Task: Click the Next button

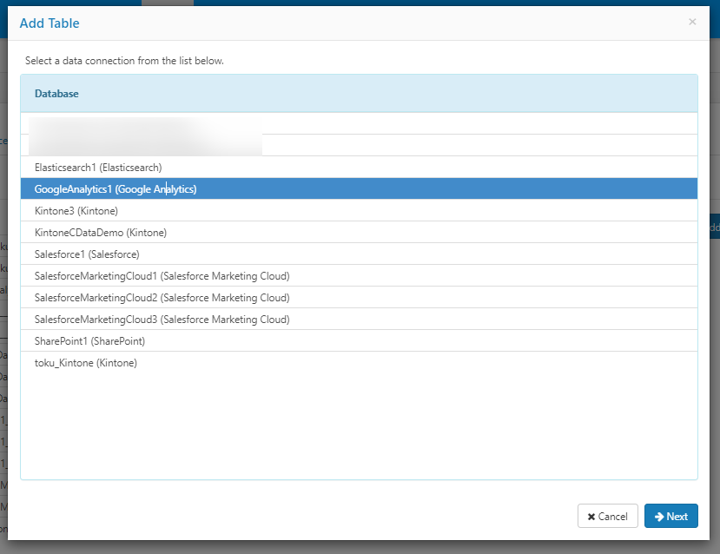Action: click(670, 516)
